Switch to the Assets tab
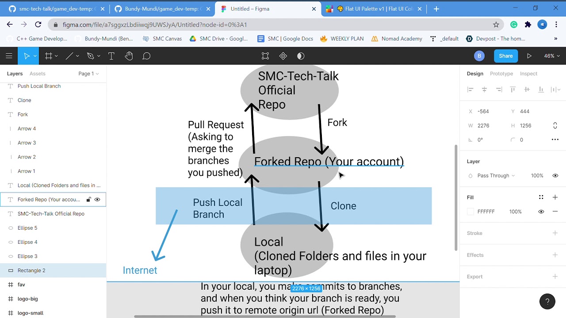Viewport: 566px width, 318px height. point(38,74)
